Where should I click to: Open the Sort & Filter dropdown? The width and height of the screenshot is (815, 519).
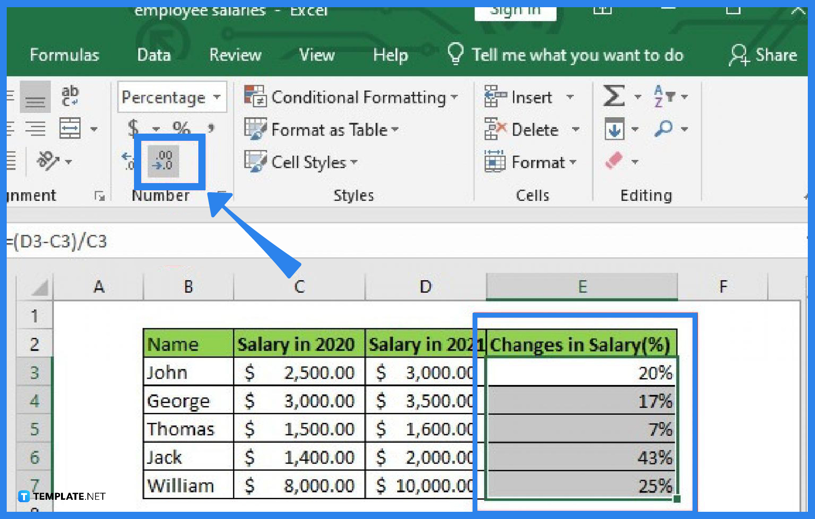click(668, 96)
